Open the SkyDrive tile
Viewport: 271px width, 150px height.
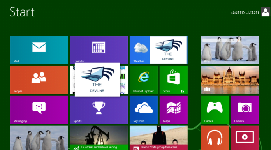pyautogui.click(x=144, y=110)
